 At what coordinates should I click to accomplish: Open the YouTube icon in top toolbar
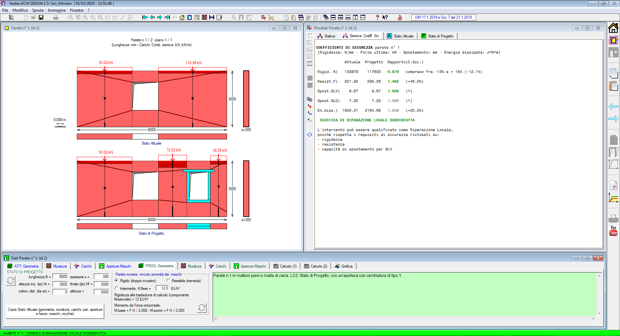point(400,17)
